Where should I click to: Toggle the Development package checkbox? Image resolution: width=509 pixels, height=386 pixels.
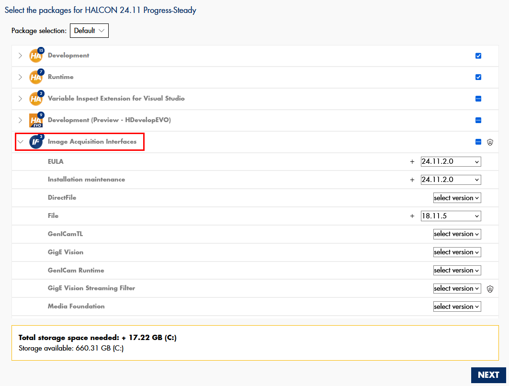[x=478, y=56]
